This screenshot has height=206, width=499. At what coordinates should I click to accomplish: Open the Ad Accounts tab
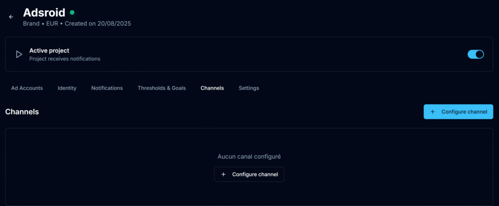click(x=27, y=88)
